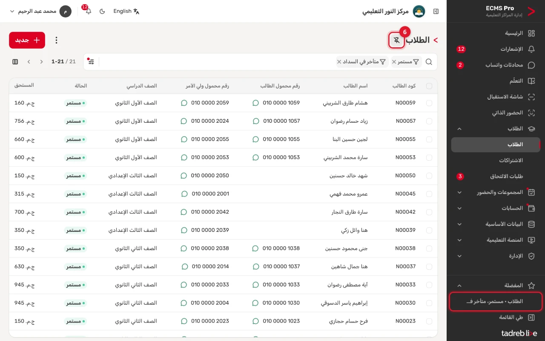
Task: Open the three-dot more options menu
Action: (x=56, y=40)
